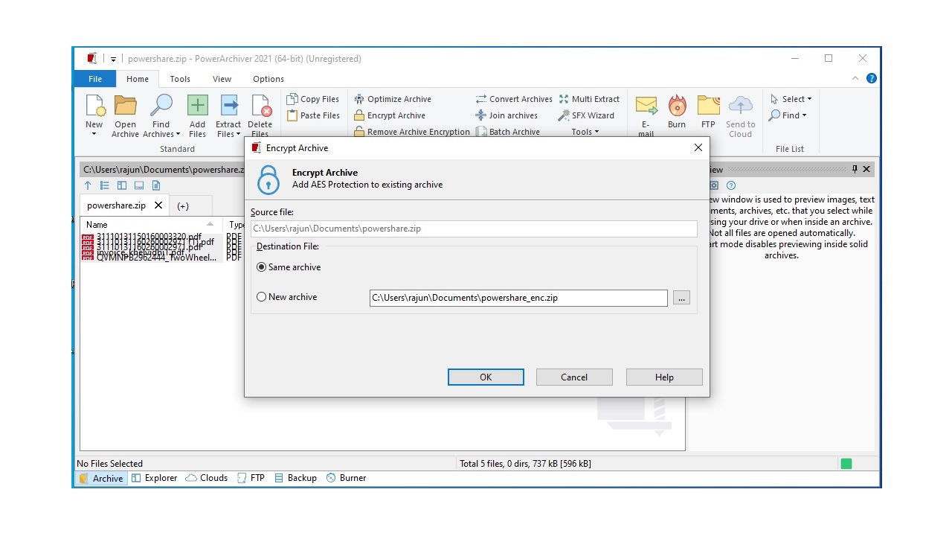952x536 pixels.
Task: Click the new archive destination path field
Action: [518, 298]
